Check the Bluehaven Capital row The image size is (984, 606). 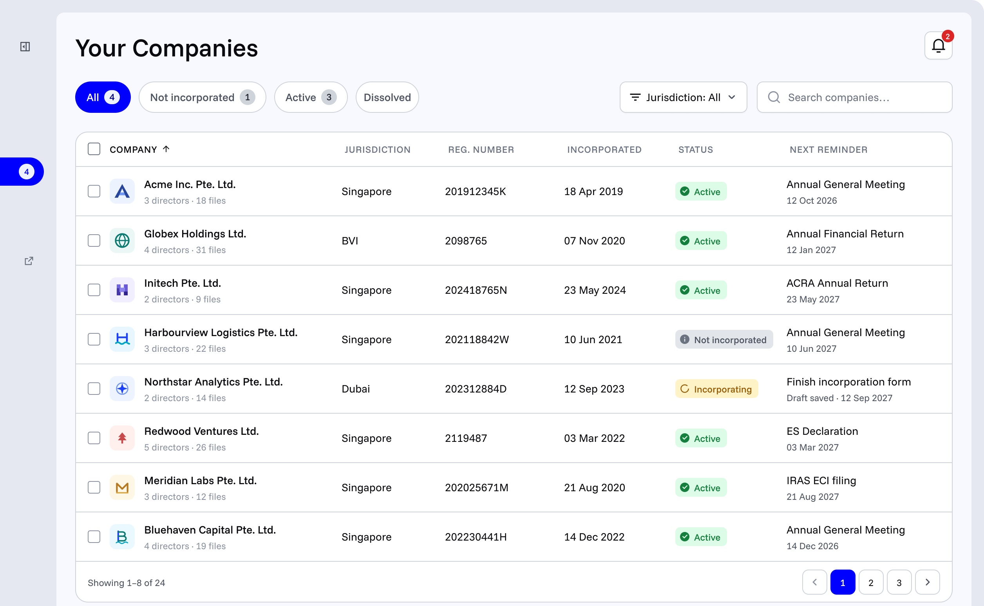pyautogui.click(x=94, y=536)
